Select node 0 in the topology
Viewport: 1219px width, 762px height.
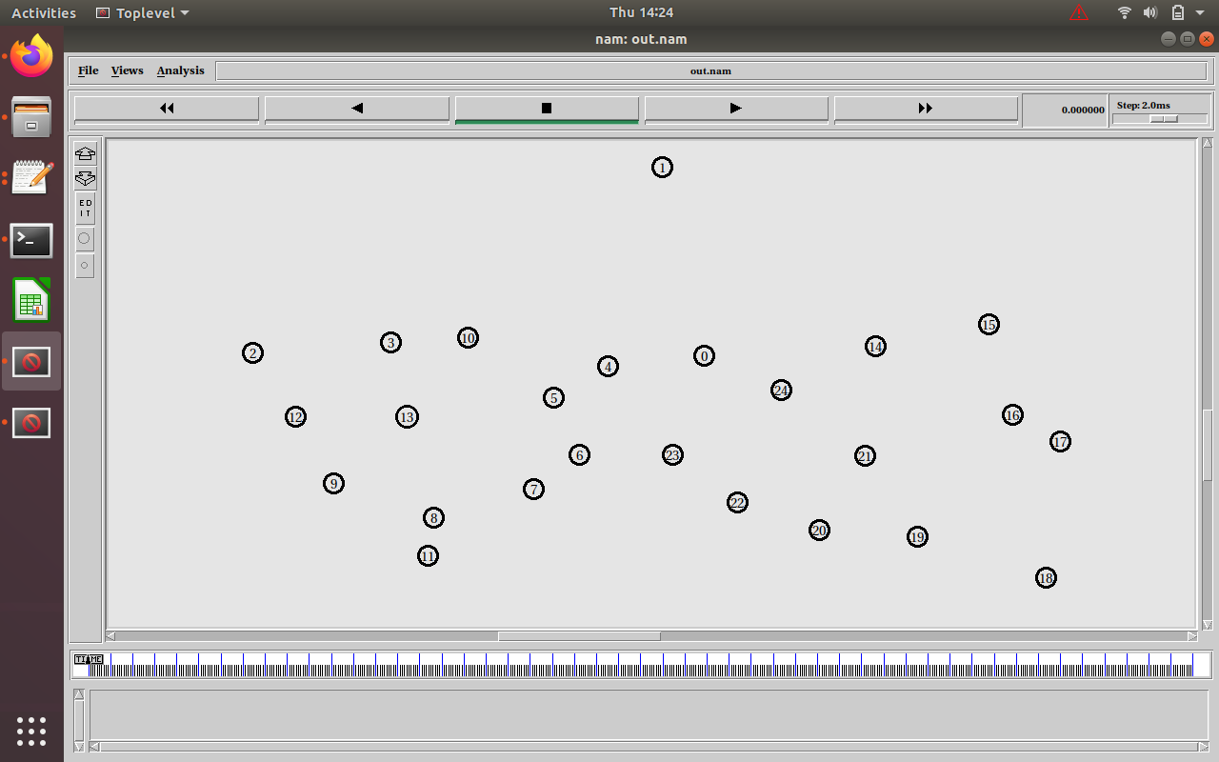tap(704, 356)
